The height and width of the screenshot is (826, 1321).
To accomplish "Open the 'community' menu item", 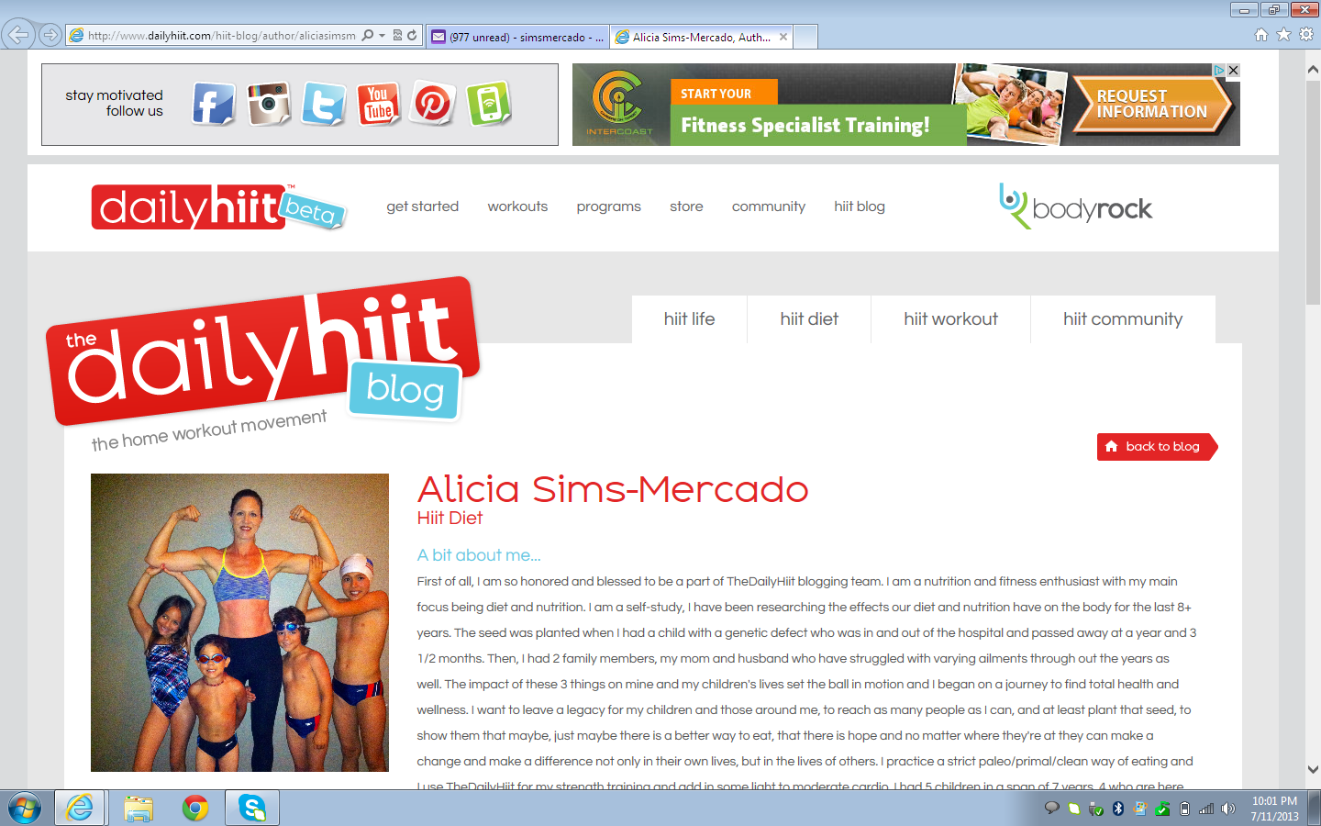I will tap(769, 206).
